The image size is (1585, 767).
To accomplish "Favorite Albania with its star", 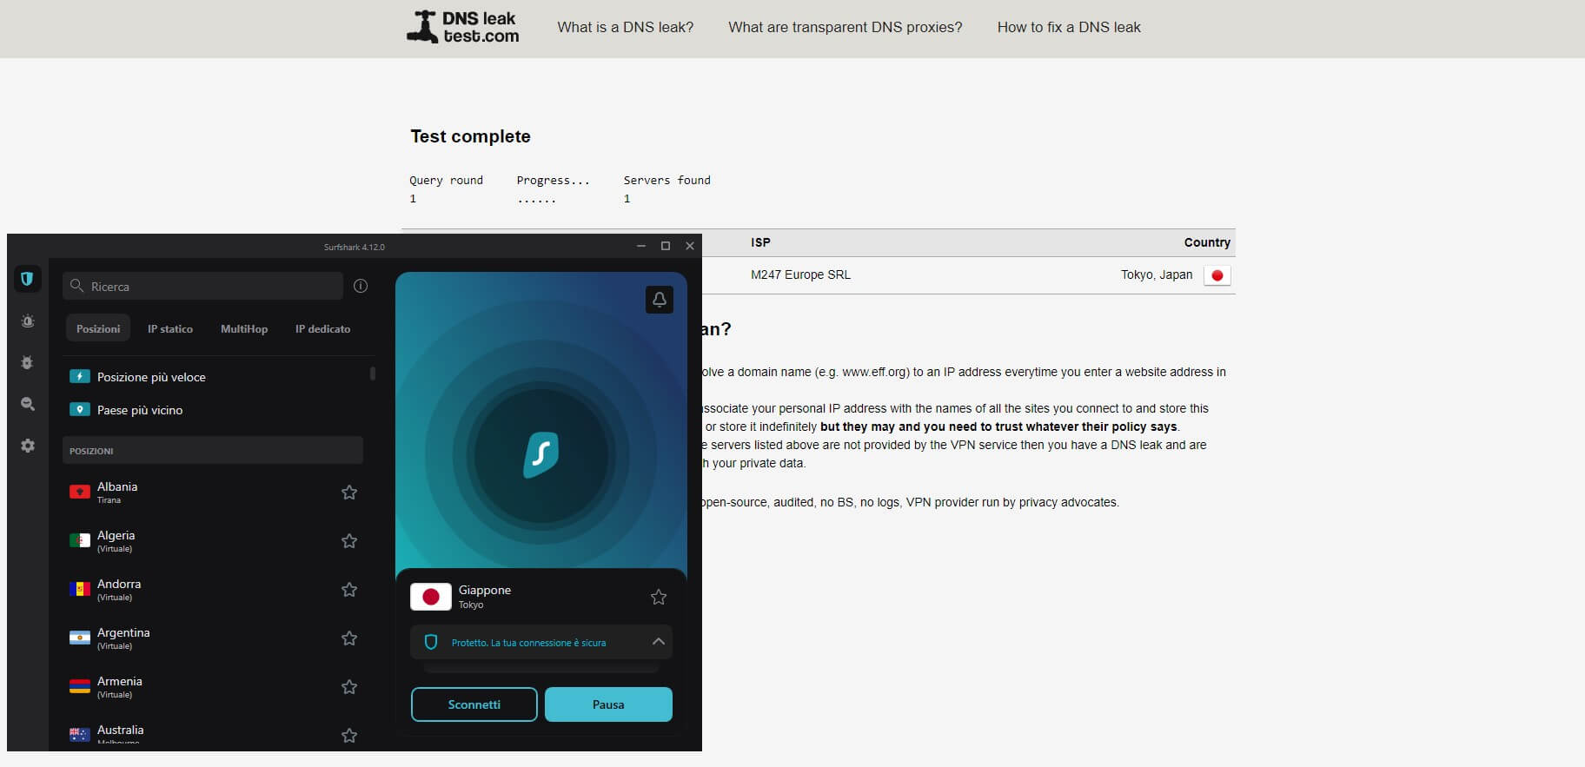I will tap(349, 493).
